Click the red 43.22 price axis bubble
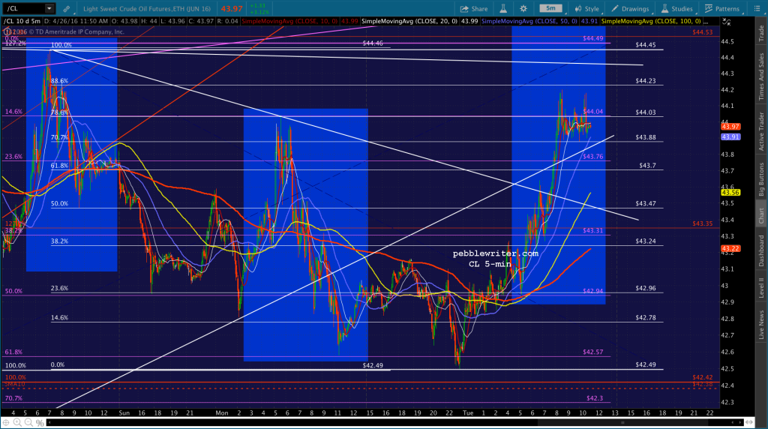This screenshot has height=429, width=768. (730, 249)
